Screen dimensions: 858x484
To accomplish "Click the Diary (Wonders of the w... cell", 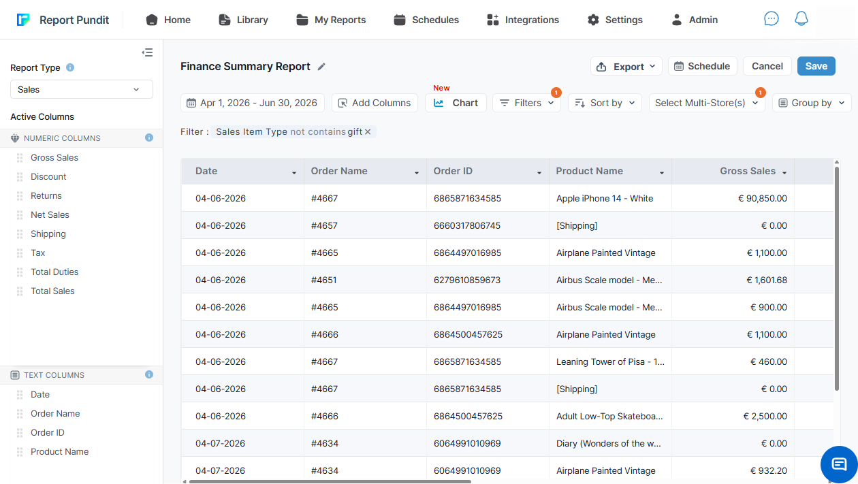I will [610, 443].
